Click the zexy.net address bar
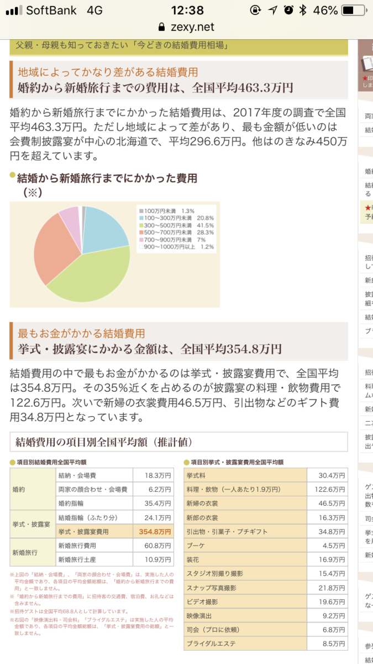373x664 pixels. point(186,27)
